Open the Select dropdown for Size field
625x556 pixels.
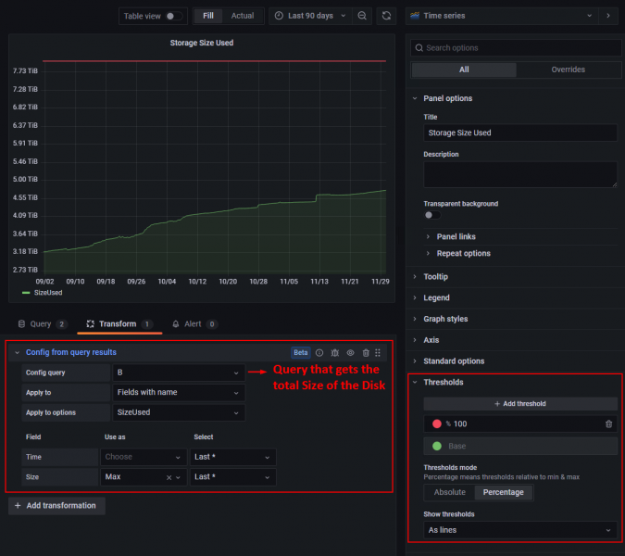tap(232, 477)
